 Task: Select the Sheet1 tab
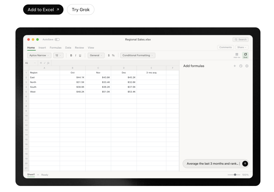(31, 175)
